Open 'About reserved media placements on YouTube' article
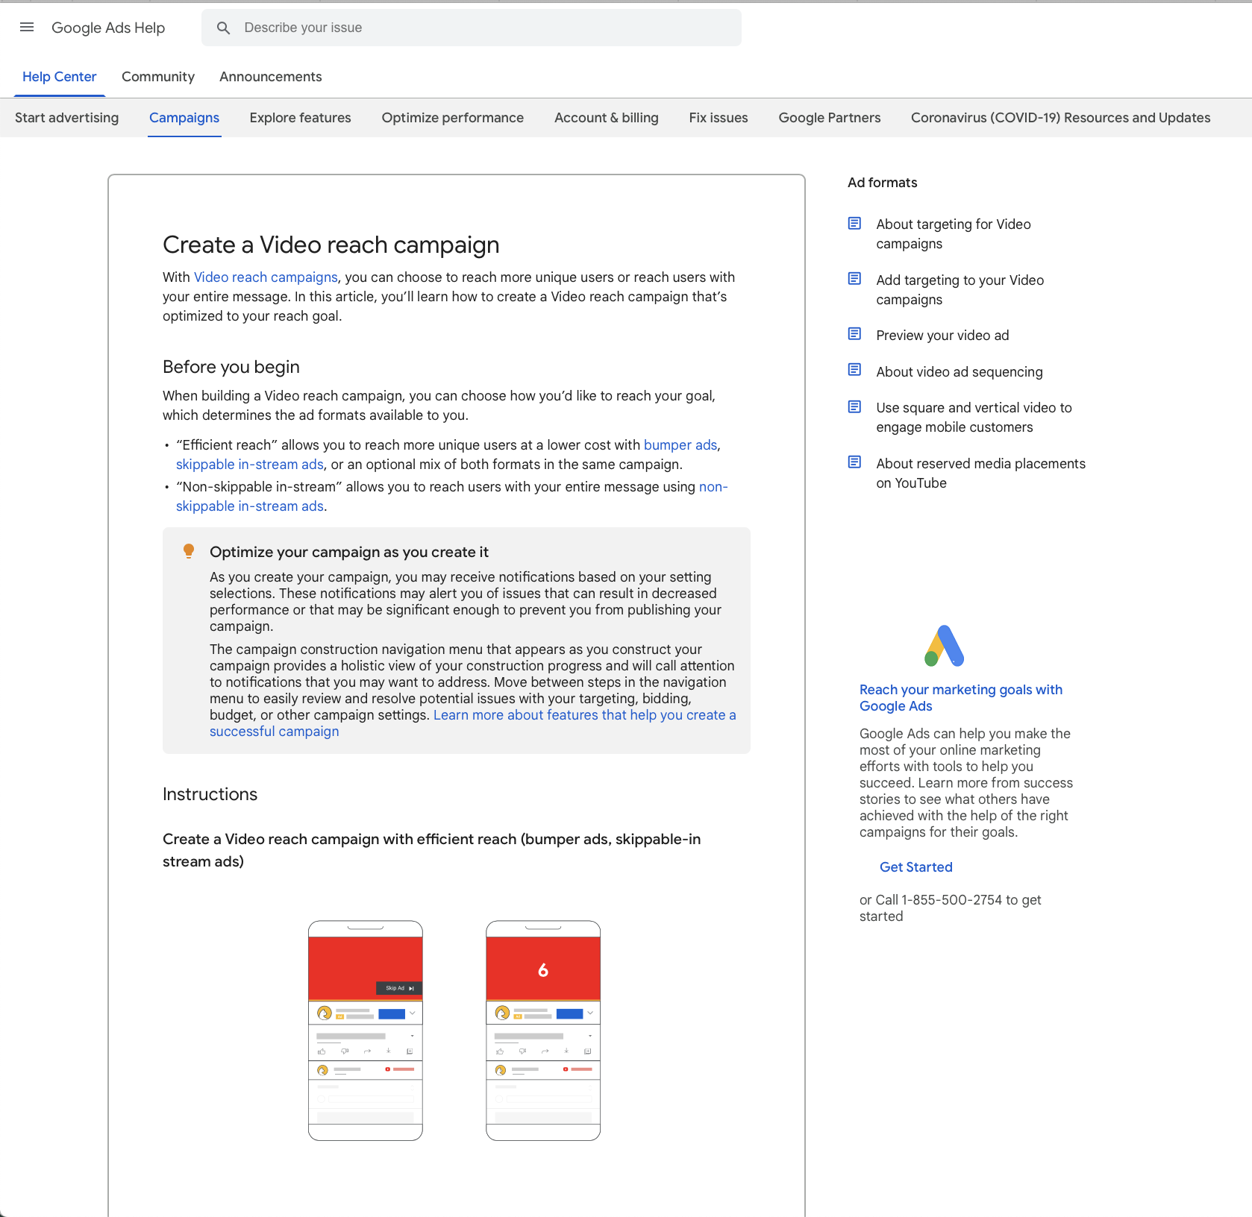This screenshot has height=1217, width=1252. 980,474
